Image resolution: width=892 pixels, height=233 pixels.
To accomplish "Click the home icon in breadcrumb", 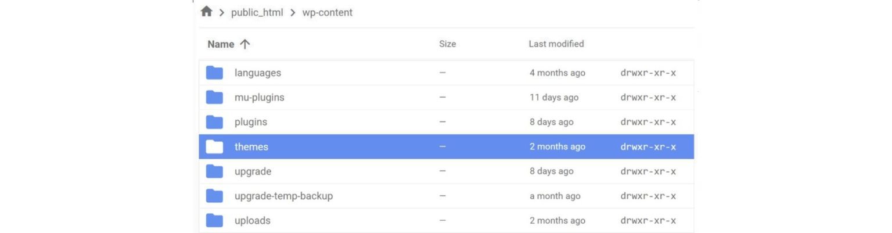I will tap(206, 12).
